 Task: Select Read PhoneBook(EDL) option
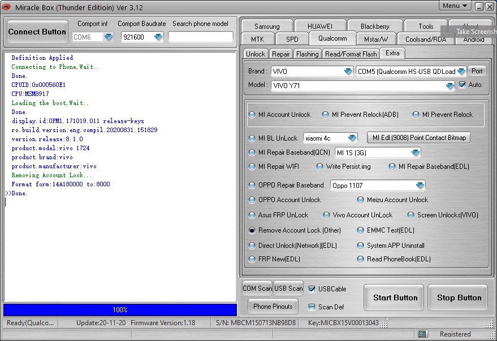pyautogui.click(x=360, y=259)
